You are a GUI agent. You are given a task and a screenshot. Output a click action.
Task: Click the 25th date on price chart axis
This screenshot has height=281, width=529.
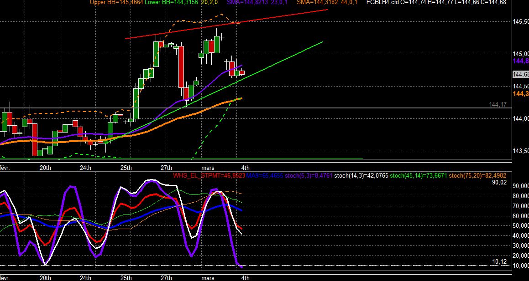coord(126,168)
